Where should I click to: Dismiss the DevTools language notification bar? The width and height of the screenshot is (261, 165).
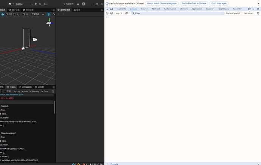258,3
